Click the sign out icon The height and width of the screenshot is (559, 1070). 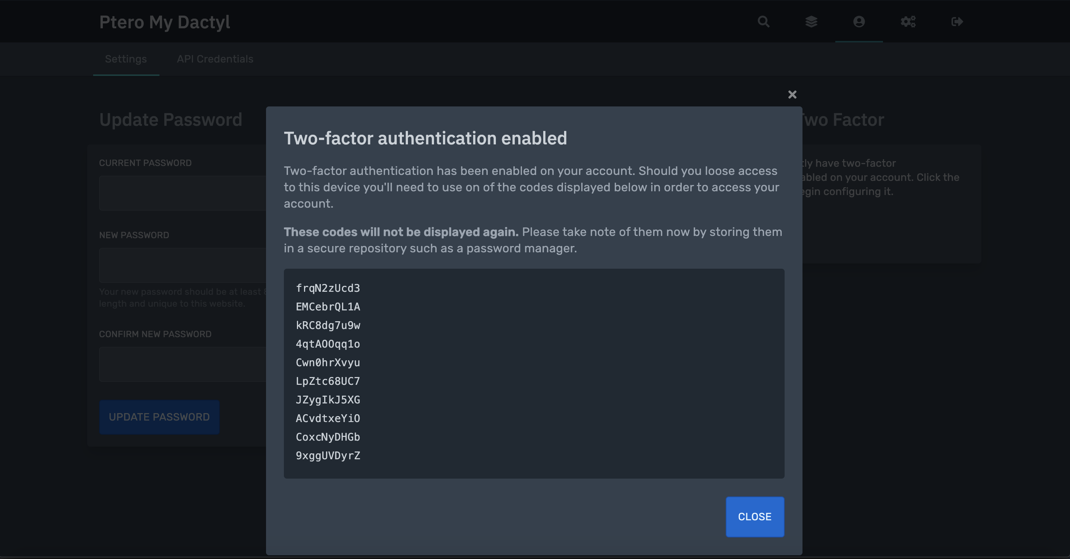click(957, 22)
